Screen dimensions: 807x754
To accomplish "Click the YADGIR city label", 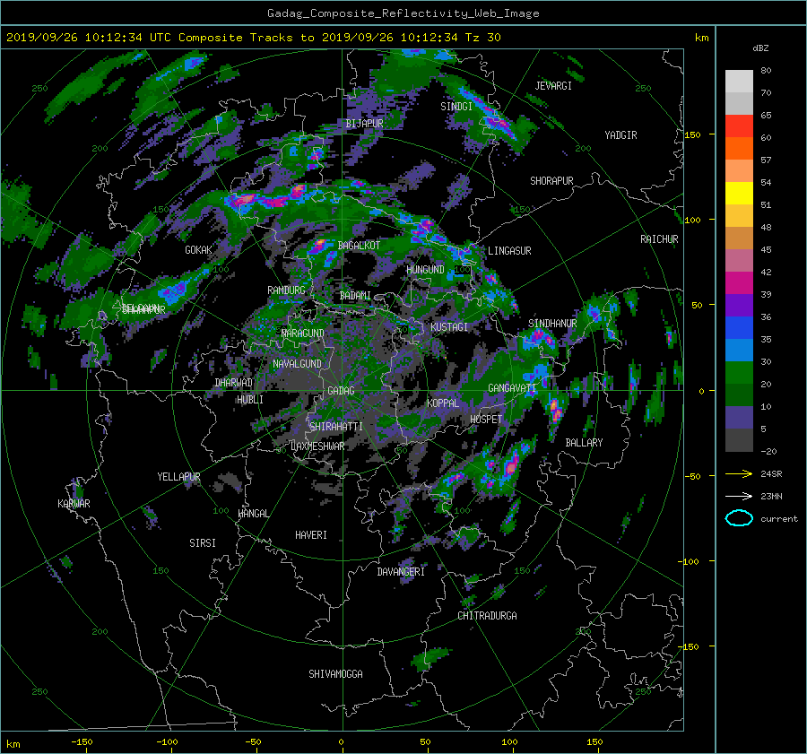I will (620, 135).
